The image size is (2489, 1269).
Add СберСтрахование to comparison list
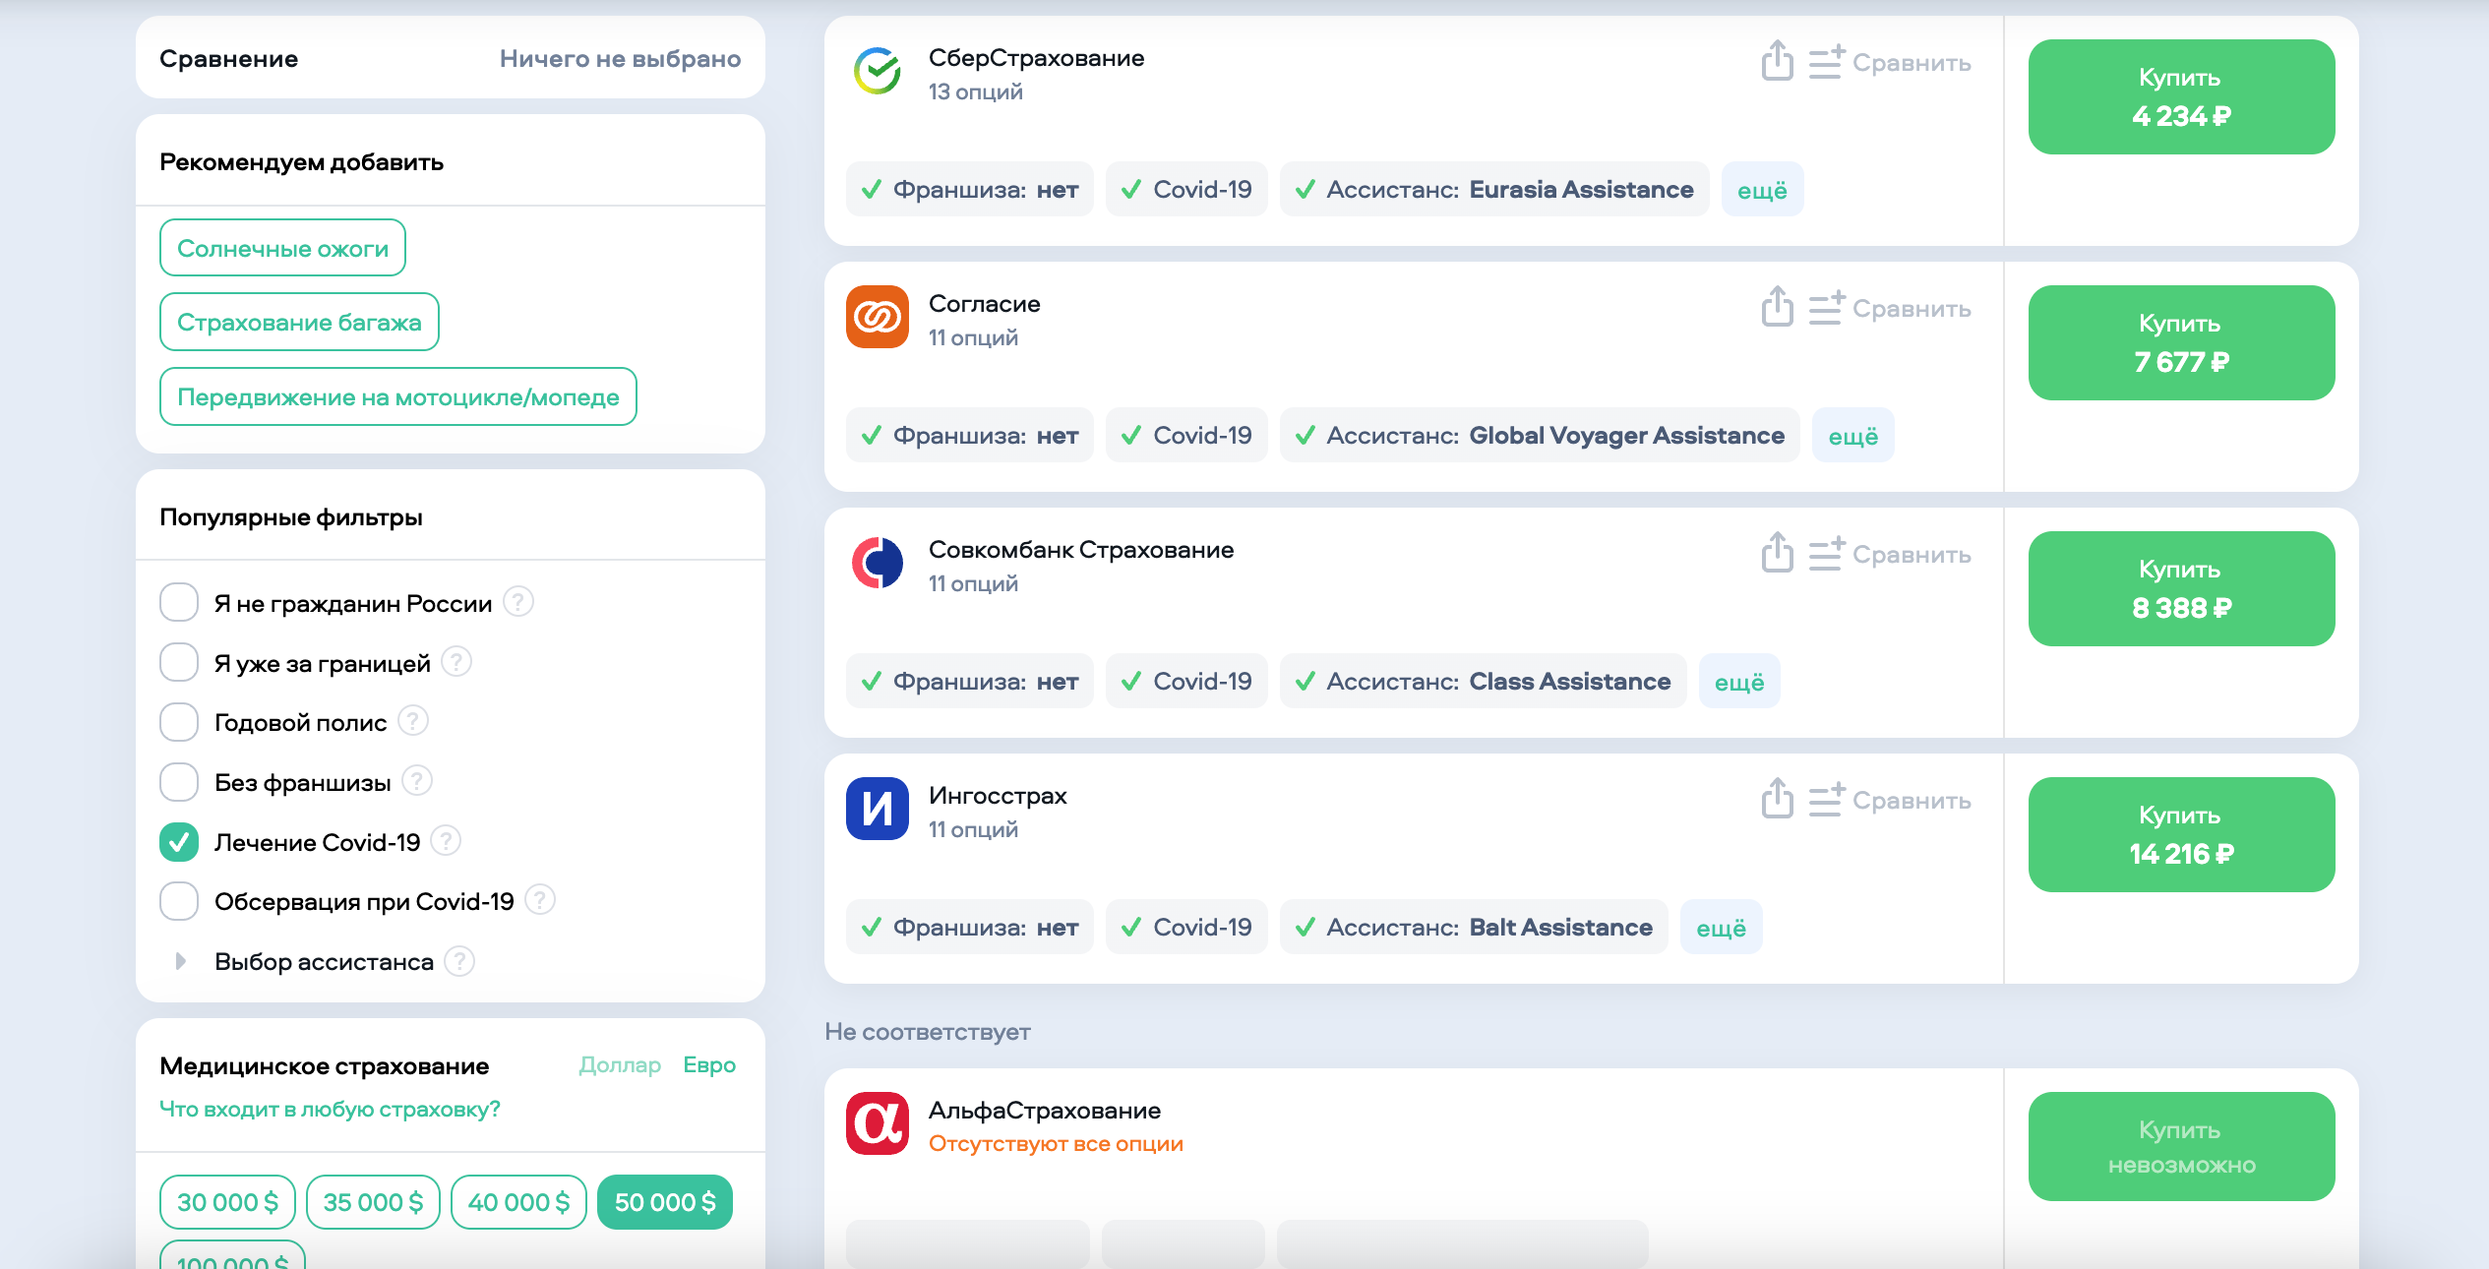[x=1890, y=62]
